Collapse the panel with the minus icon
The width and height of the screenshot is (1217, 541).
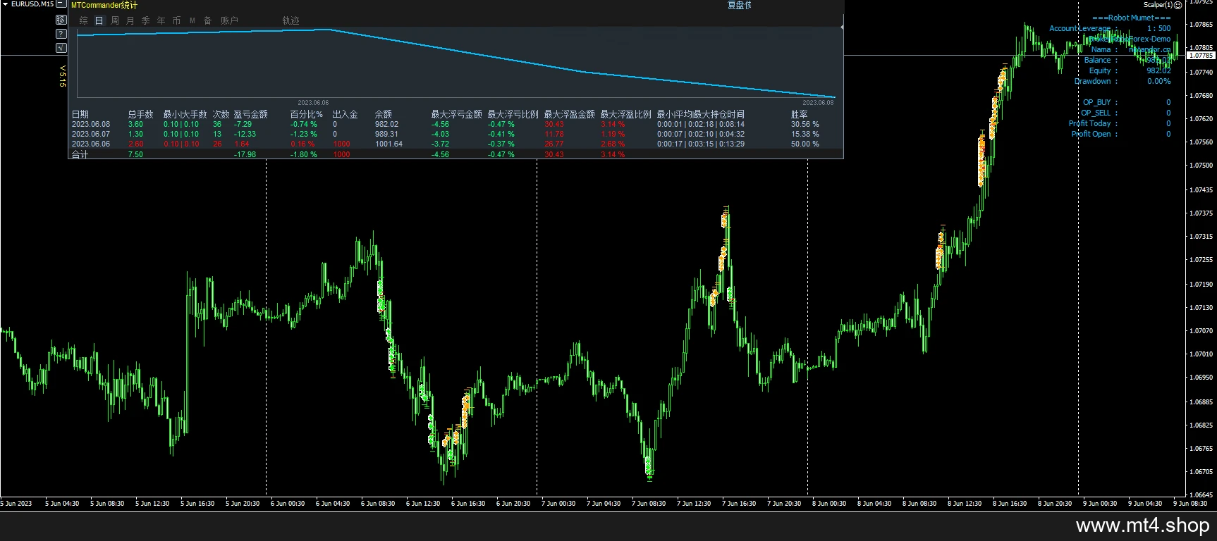coord(61,4)
